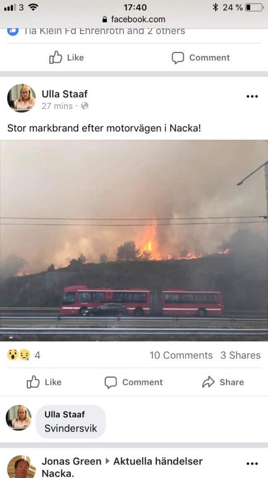This screenshot has width=268, height=478.
Task: Comment on the Nacka fire post
Action: (134, 382)
